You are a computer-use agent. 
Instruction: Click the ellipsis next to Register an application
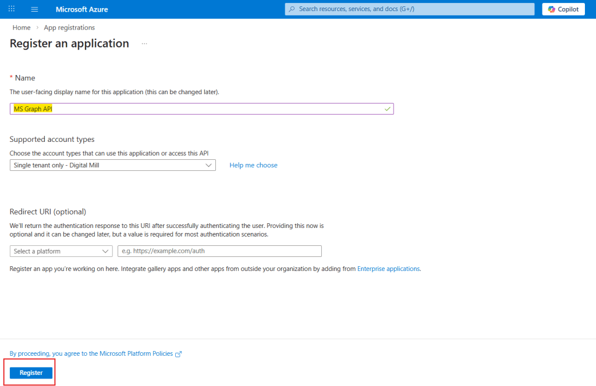[x=144, y=44]
